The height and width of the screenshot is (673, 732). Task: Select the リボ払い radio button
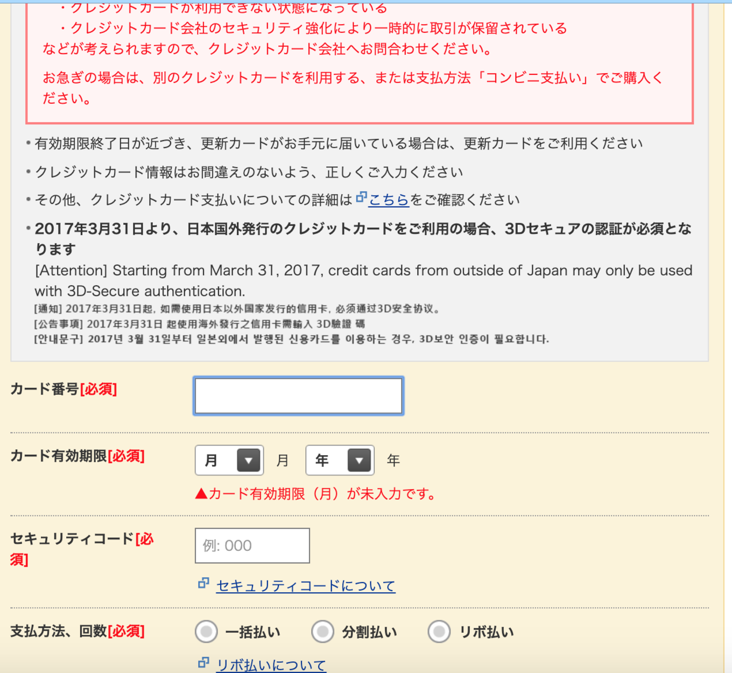click(x=439, y=632)
